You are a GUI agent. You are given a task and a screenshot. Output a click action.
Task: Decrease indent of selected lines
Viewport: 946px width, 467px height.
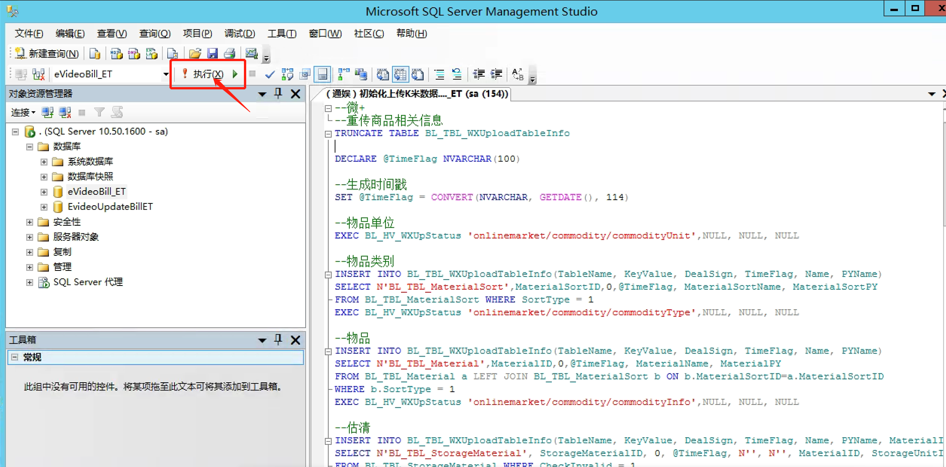tap(478, 74)
